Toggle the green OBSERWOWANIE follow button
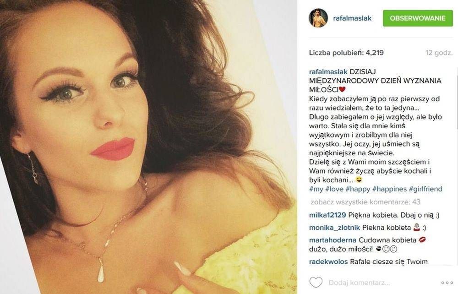458x294 pixels. point(418,18)
